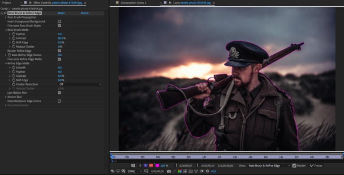This screenshot has height=175, width=344.
Task: Click the Show Channel RGB color icon
Action: tap(180, 171)
